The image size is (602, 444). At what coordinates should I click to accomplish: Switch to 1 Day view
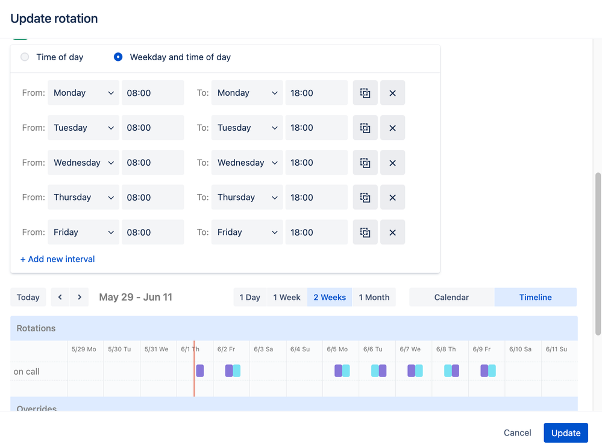click(250, 297)
